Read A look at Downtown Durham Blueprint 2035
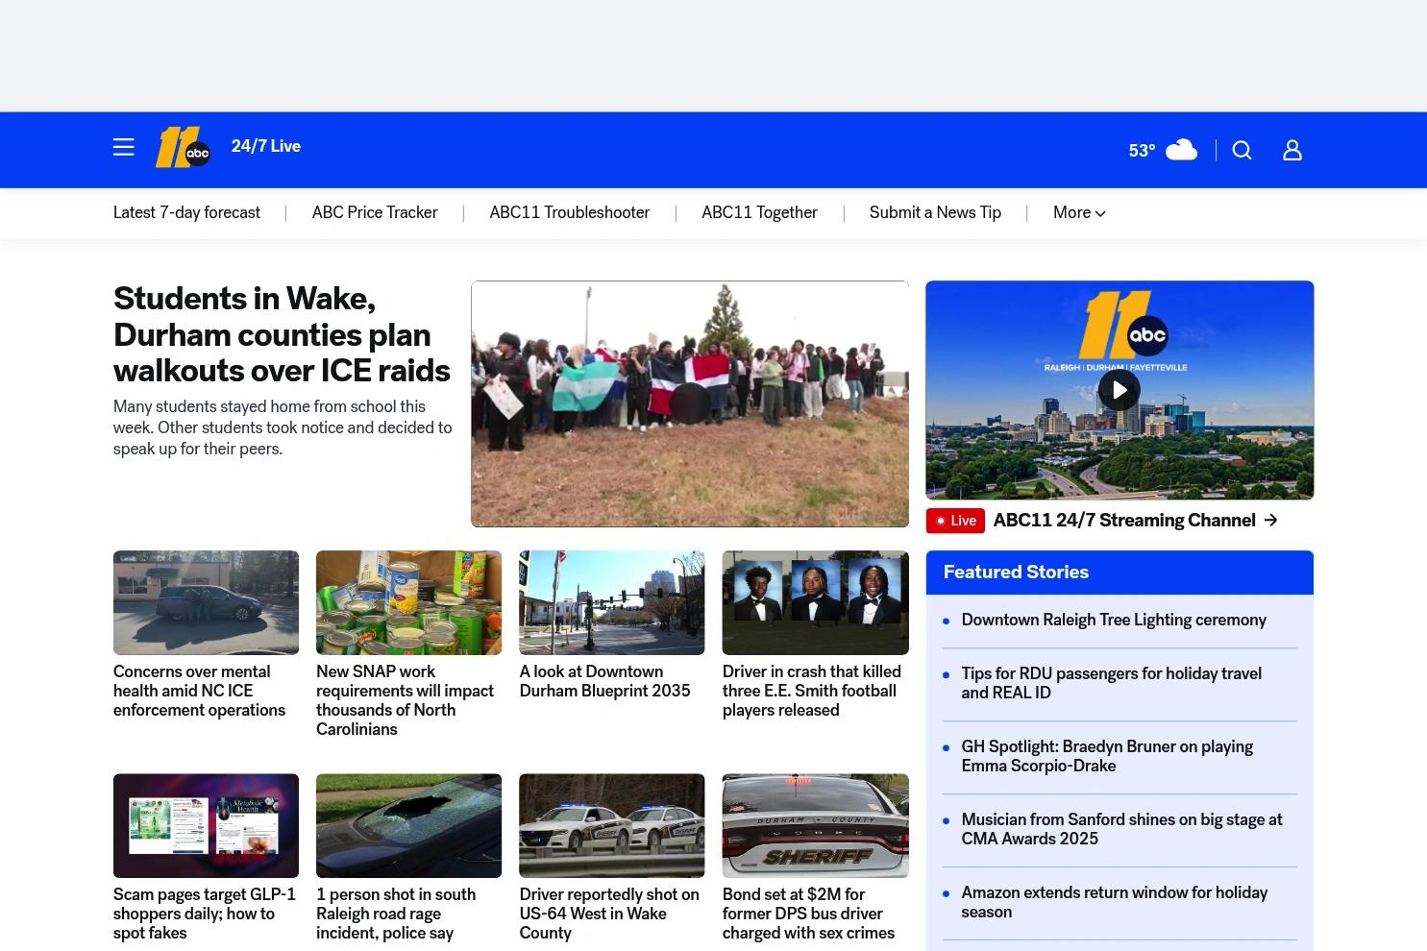 [604, 681]
